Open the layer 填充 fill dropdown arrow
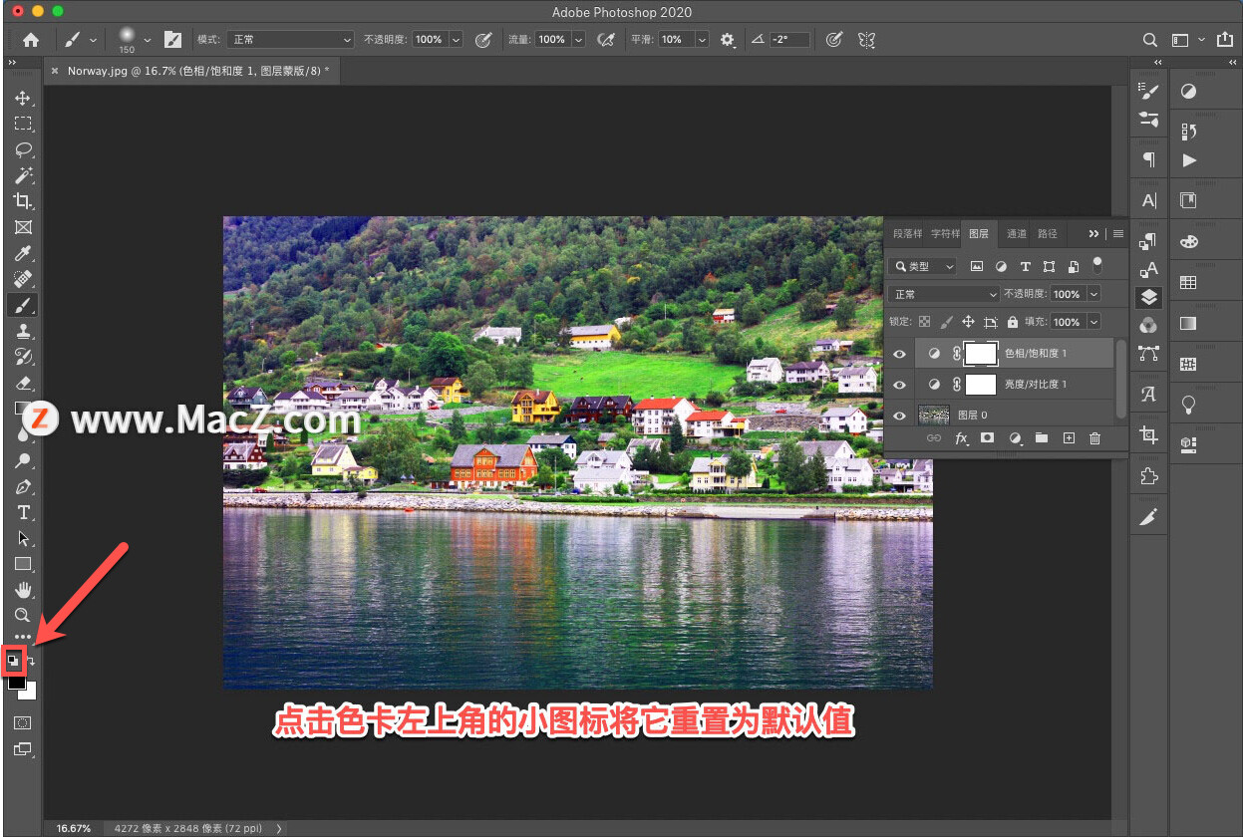This screenshot has height=837, width=1243. pyautogui.click(x=1094, y=322)
